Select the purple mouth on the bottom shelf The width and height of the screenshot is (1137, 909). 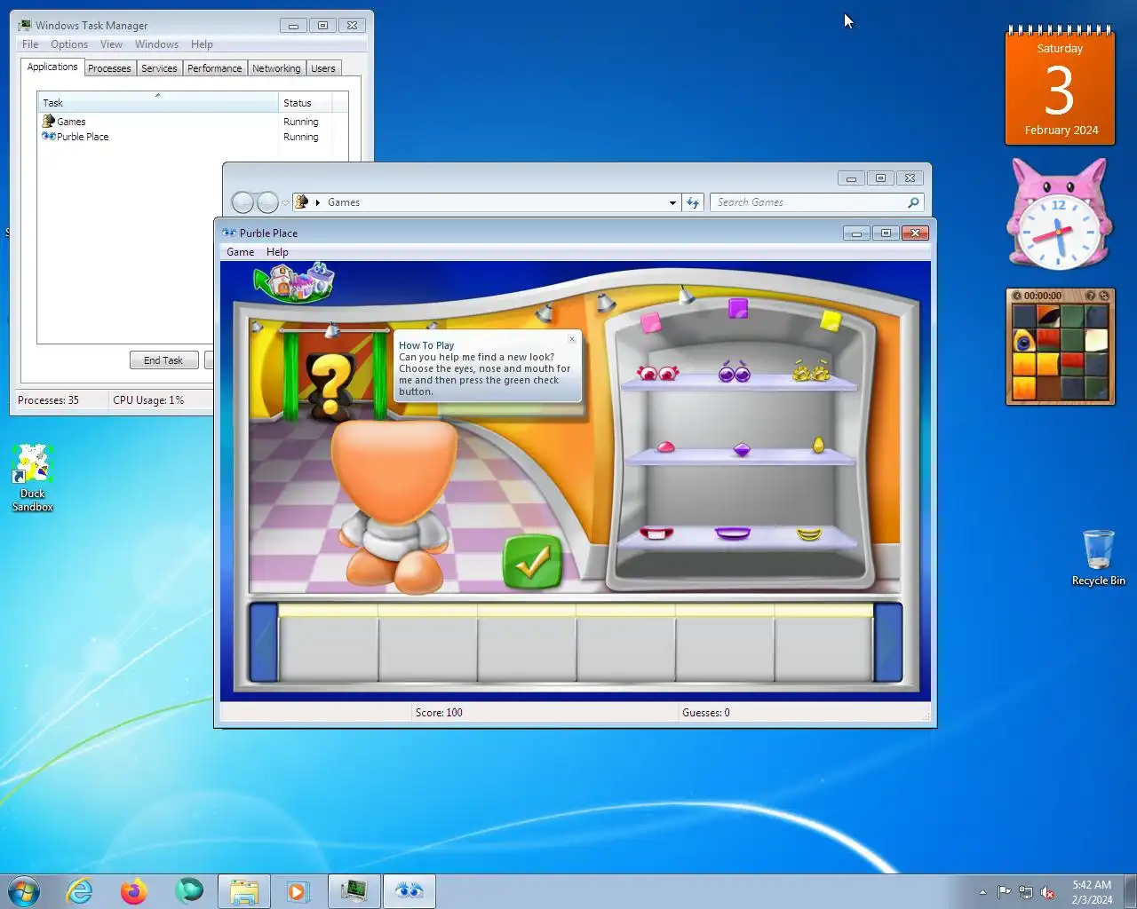(x=733, y=534)
